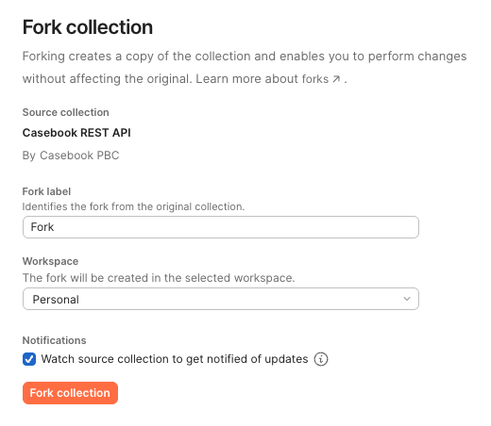The width and height of the screenshot is (491, 426).
Task: Click the workspace helper description text
Action: click(x=159, y=278)
